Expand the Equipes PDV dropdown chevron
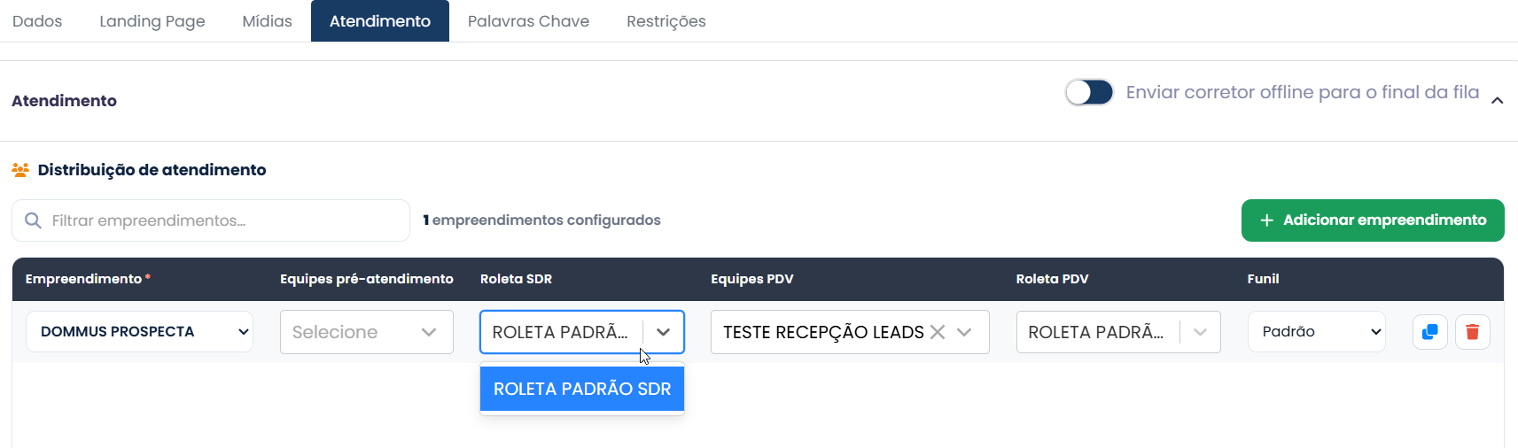This screenshot has width=1518, height=448. pos(965,332)
